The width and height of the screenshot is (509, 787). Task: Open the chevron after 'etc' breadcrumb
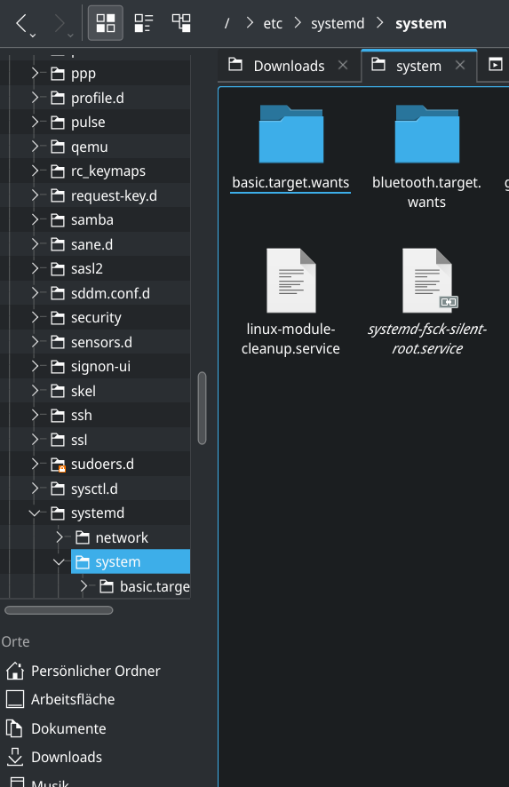click(298, 23)
